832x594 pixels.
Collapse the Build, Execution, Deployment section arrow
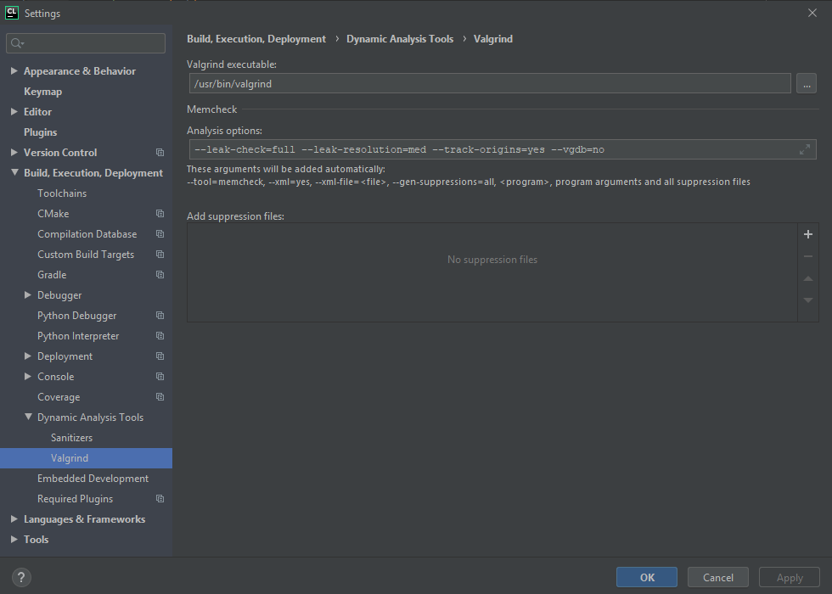(x=14, y=173)
